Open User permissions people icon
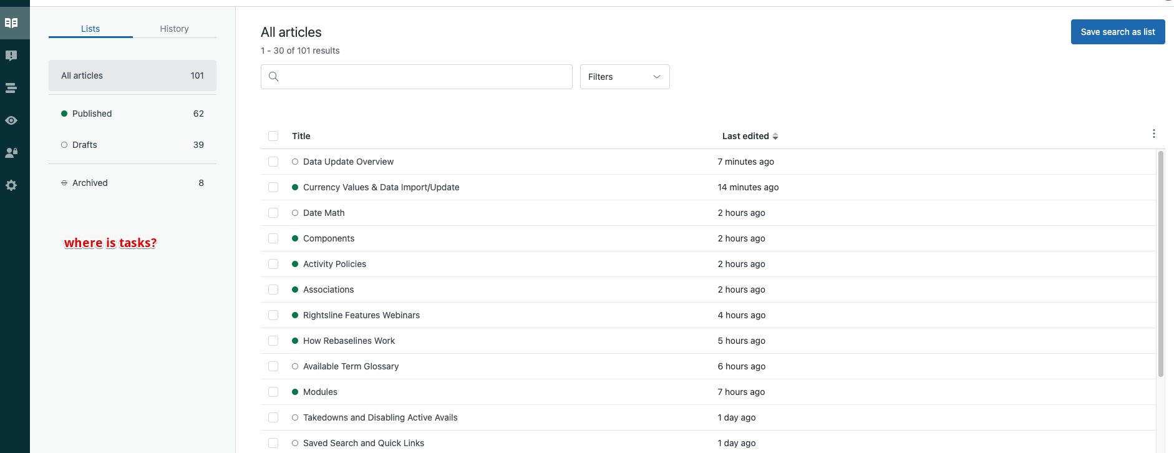This screenshot has width=1174, height=453. click(11, 153)
